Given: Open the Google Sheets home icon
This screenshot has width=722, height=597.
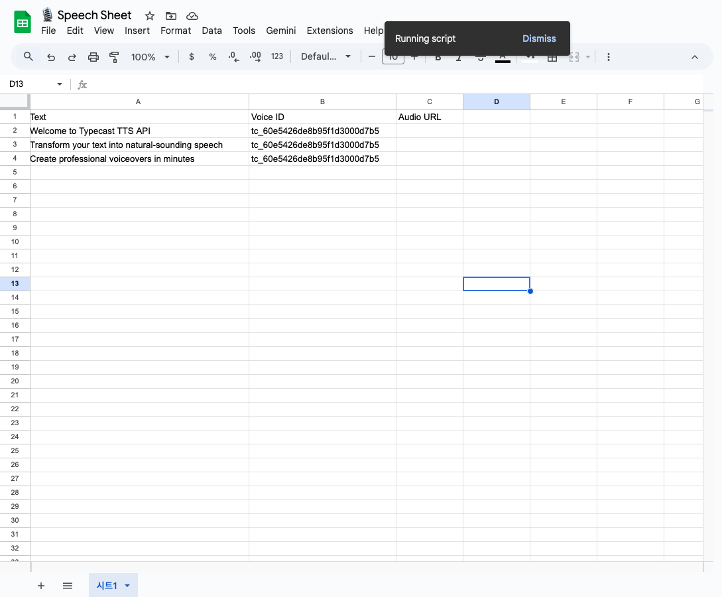Looking at the screenshot, I should [x=23, y=22].
